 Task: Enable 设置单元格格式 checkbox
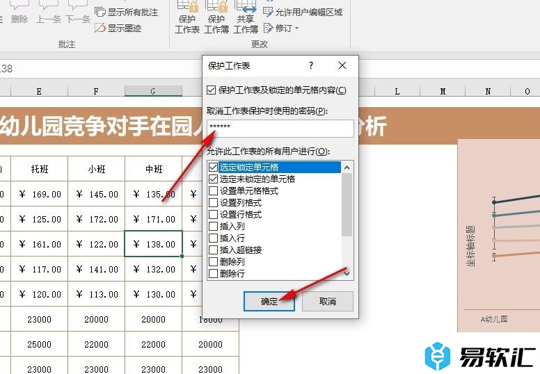tap(213, 190)
